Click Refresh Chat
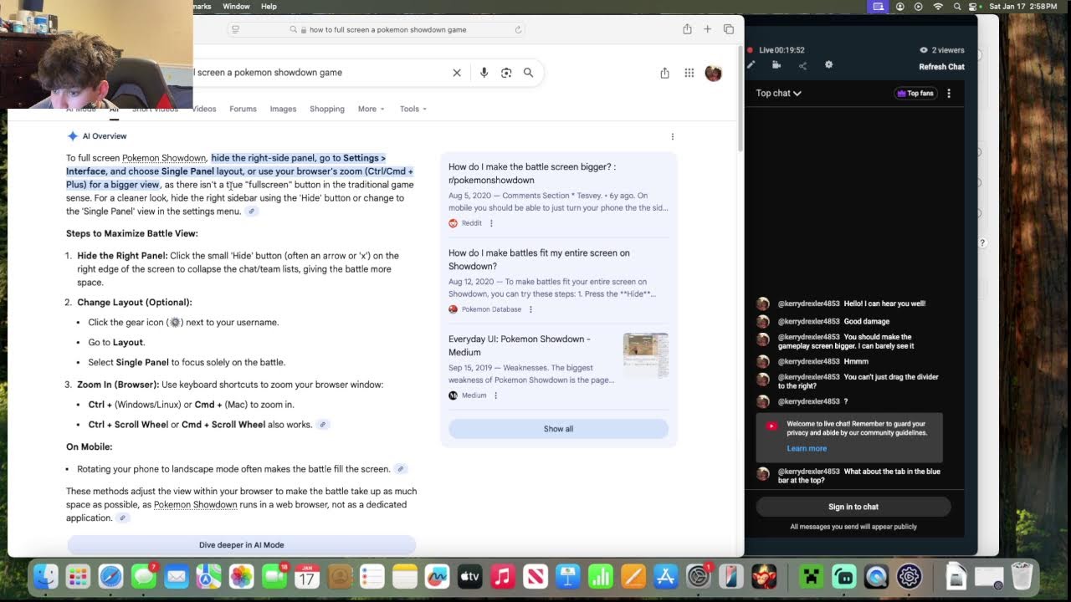 pyautogui.click(x=941, y=67)
